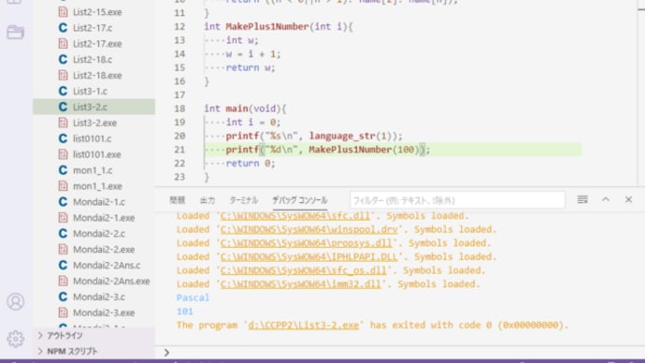Click 'int main(void){' on line 18
The height and width of the screenshot is (363, 645).
tap(245, 109)
